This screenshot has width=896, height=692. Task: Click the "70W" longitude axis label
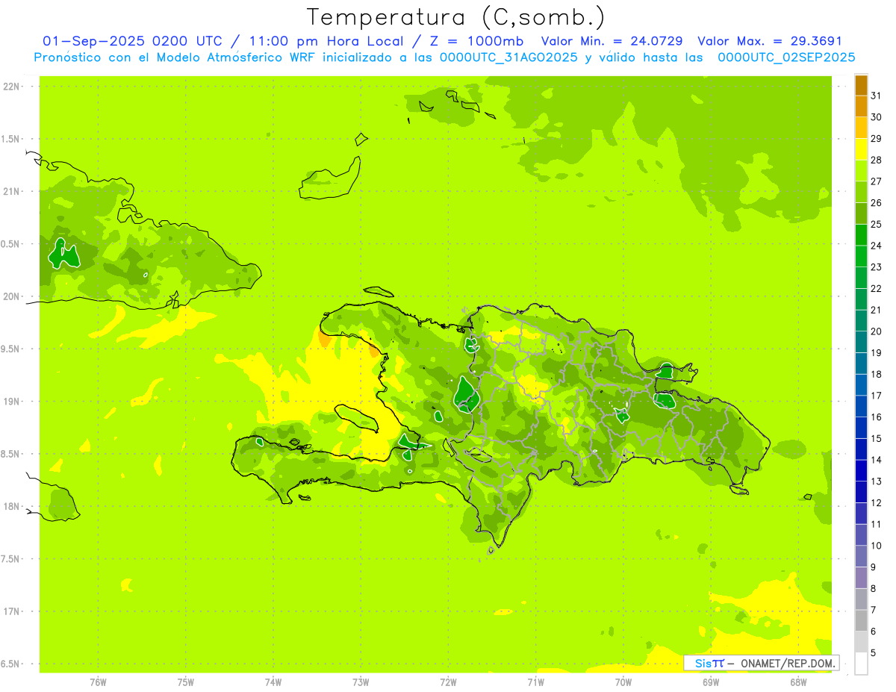click(623, 682)
